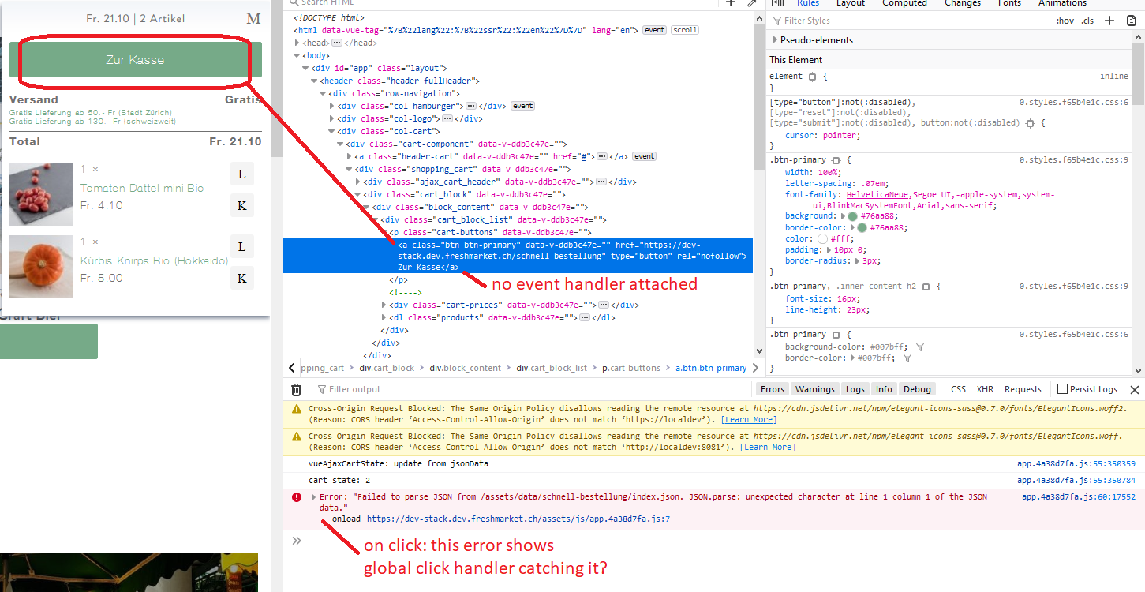Click the create new node plus icon

coord(730,3)
